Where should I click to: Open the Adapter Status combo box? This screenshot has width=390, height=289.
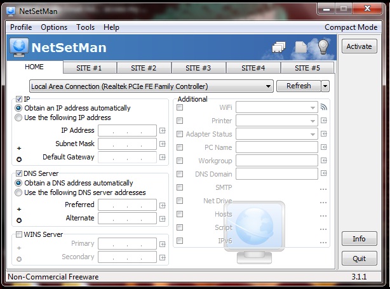(x=277, y=134)
